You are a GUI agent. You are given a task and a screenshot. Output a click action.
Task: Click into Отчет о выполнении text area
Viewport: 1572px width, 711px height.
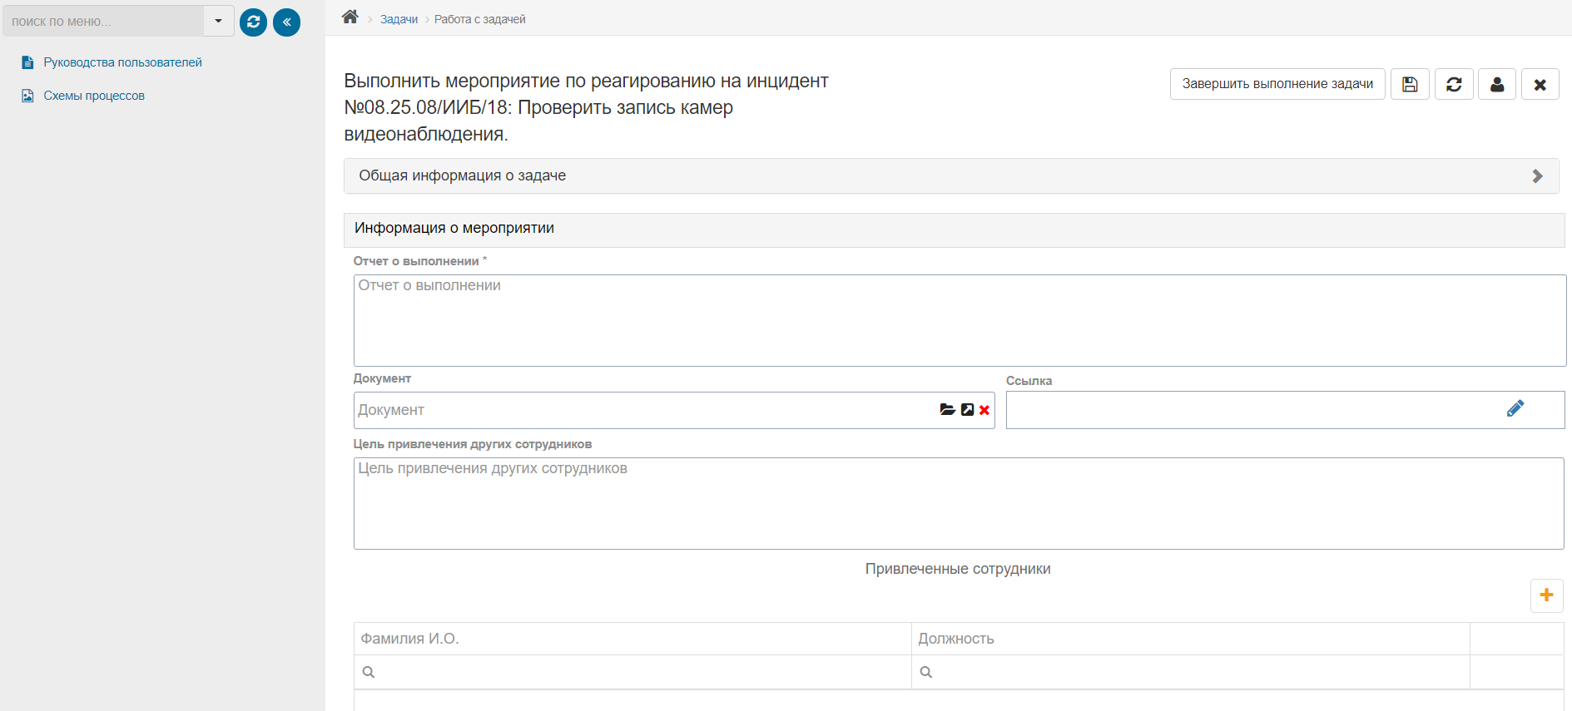960,320
